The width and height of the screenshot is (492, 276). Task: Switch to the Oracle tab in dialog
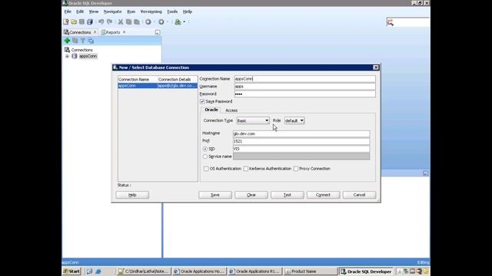click(211, 110)
